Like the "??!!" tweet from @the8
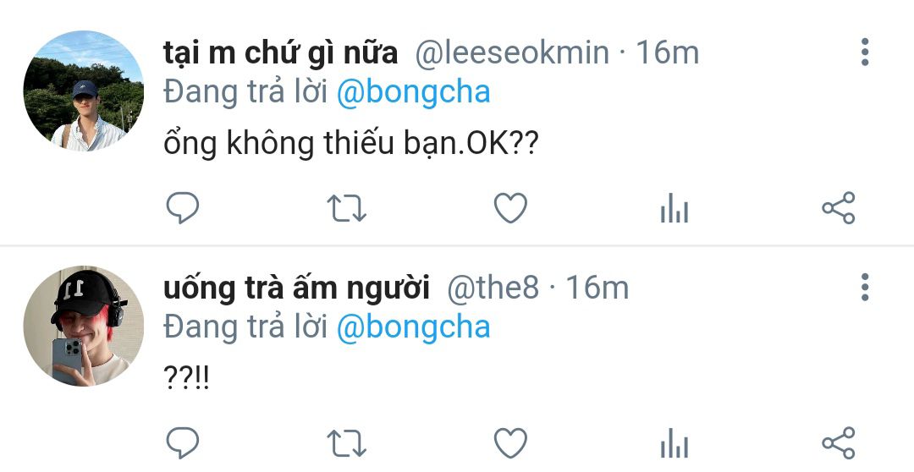Viewport: 914px width, 472px height. tap(510, 443)
